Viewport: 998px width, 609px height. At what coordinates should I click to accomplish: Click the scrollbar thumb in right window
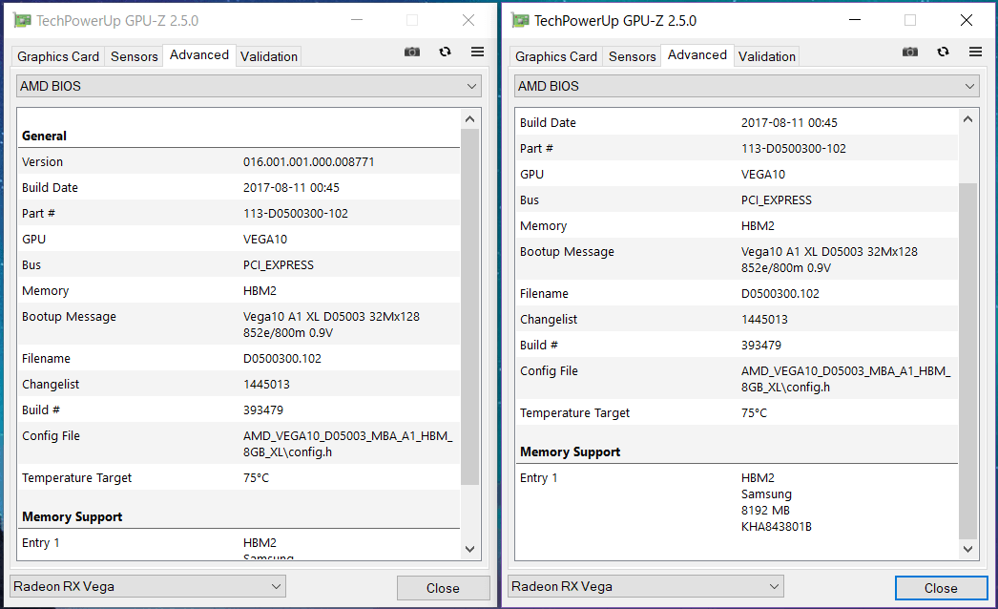[967, 361]
